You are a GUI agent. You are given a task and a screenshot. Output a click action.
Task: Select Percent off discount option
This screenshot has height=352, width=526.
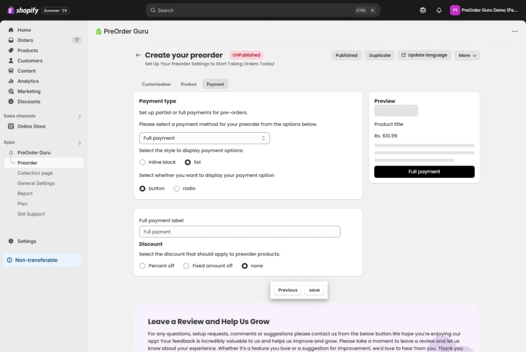pos(143,266)
